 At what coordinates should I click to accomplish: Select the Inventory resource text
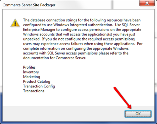click(x=31, y=72)
